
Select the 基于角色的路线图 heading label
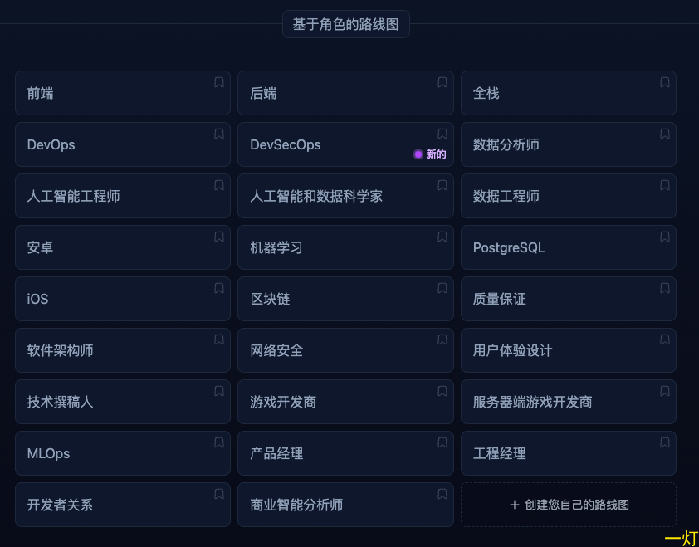[346, 24]
